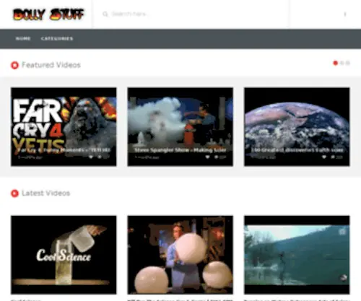Open Categories in navigation bar
Image resolution: width=361 pixels, height=301 pixels.
tap(57, 38)
